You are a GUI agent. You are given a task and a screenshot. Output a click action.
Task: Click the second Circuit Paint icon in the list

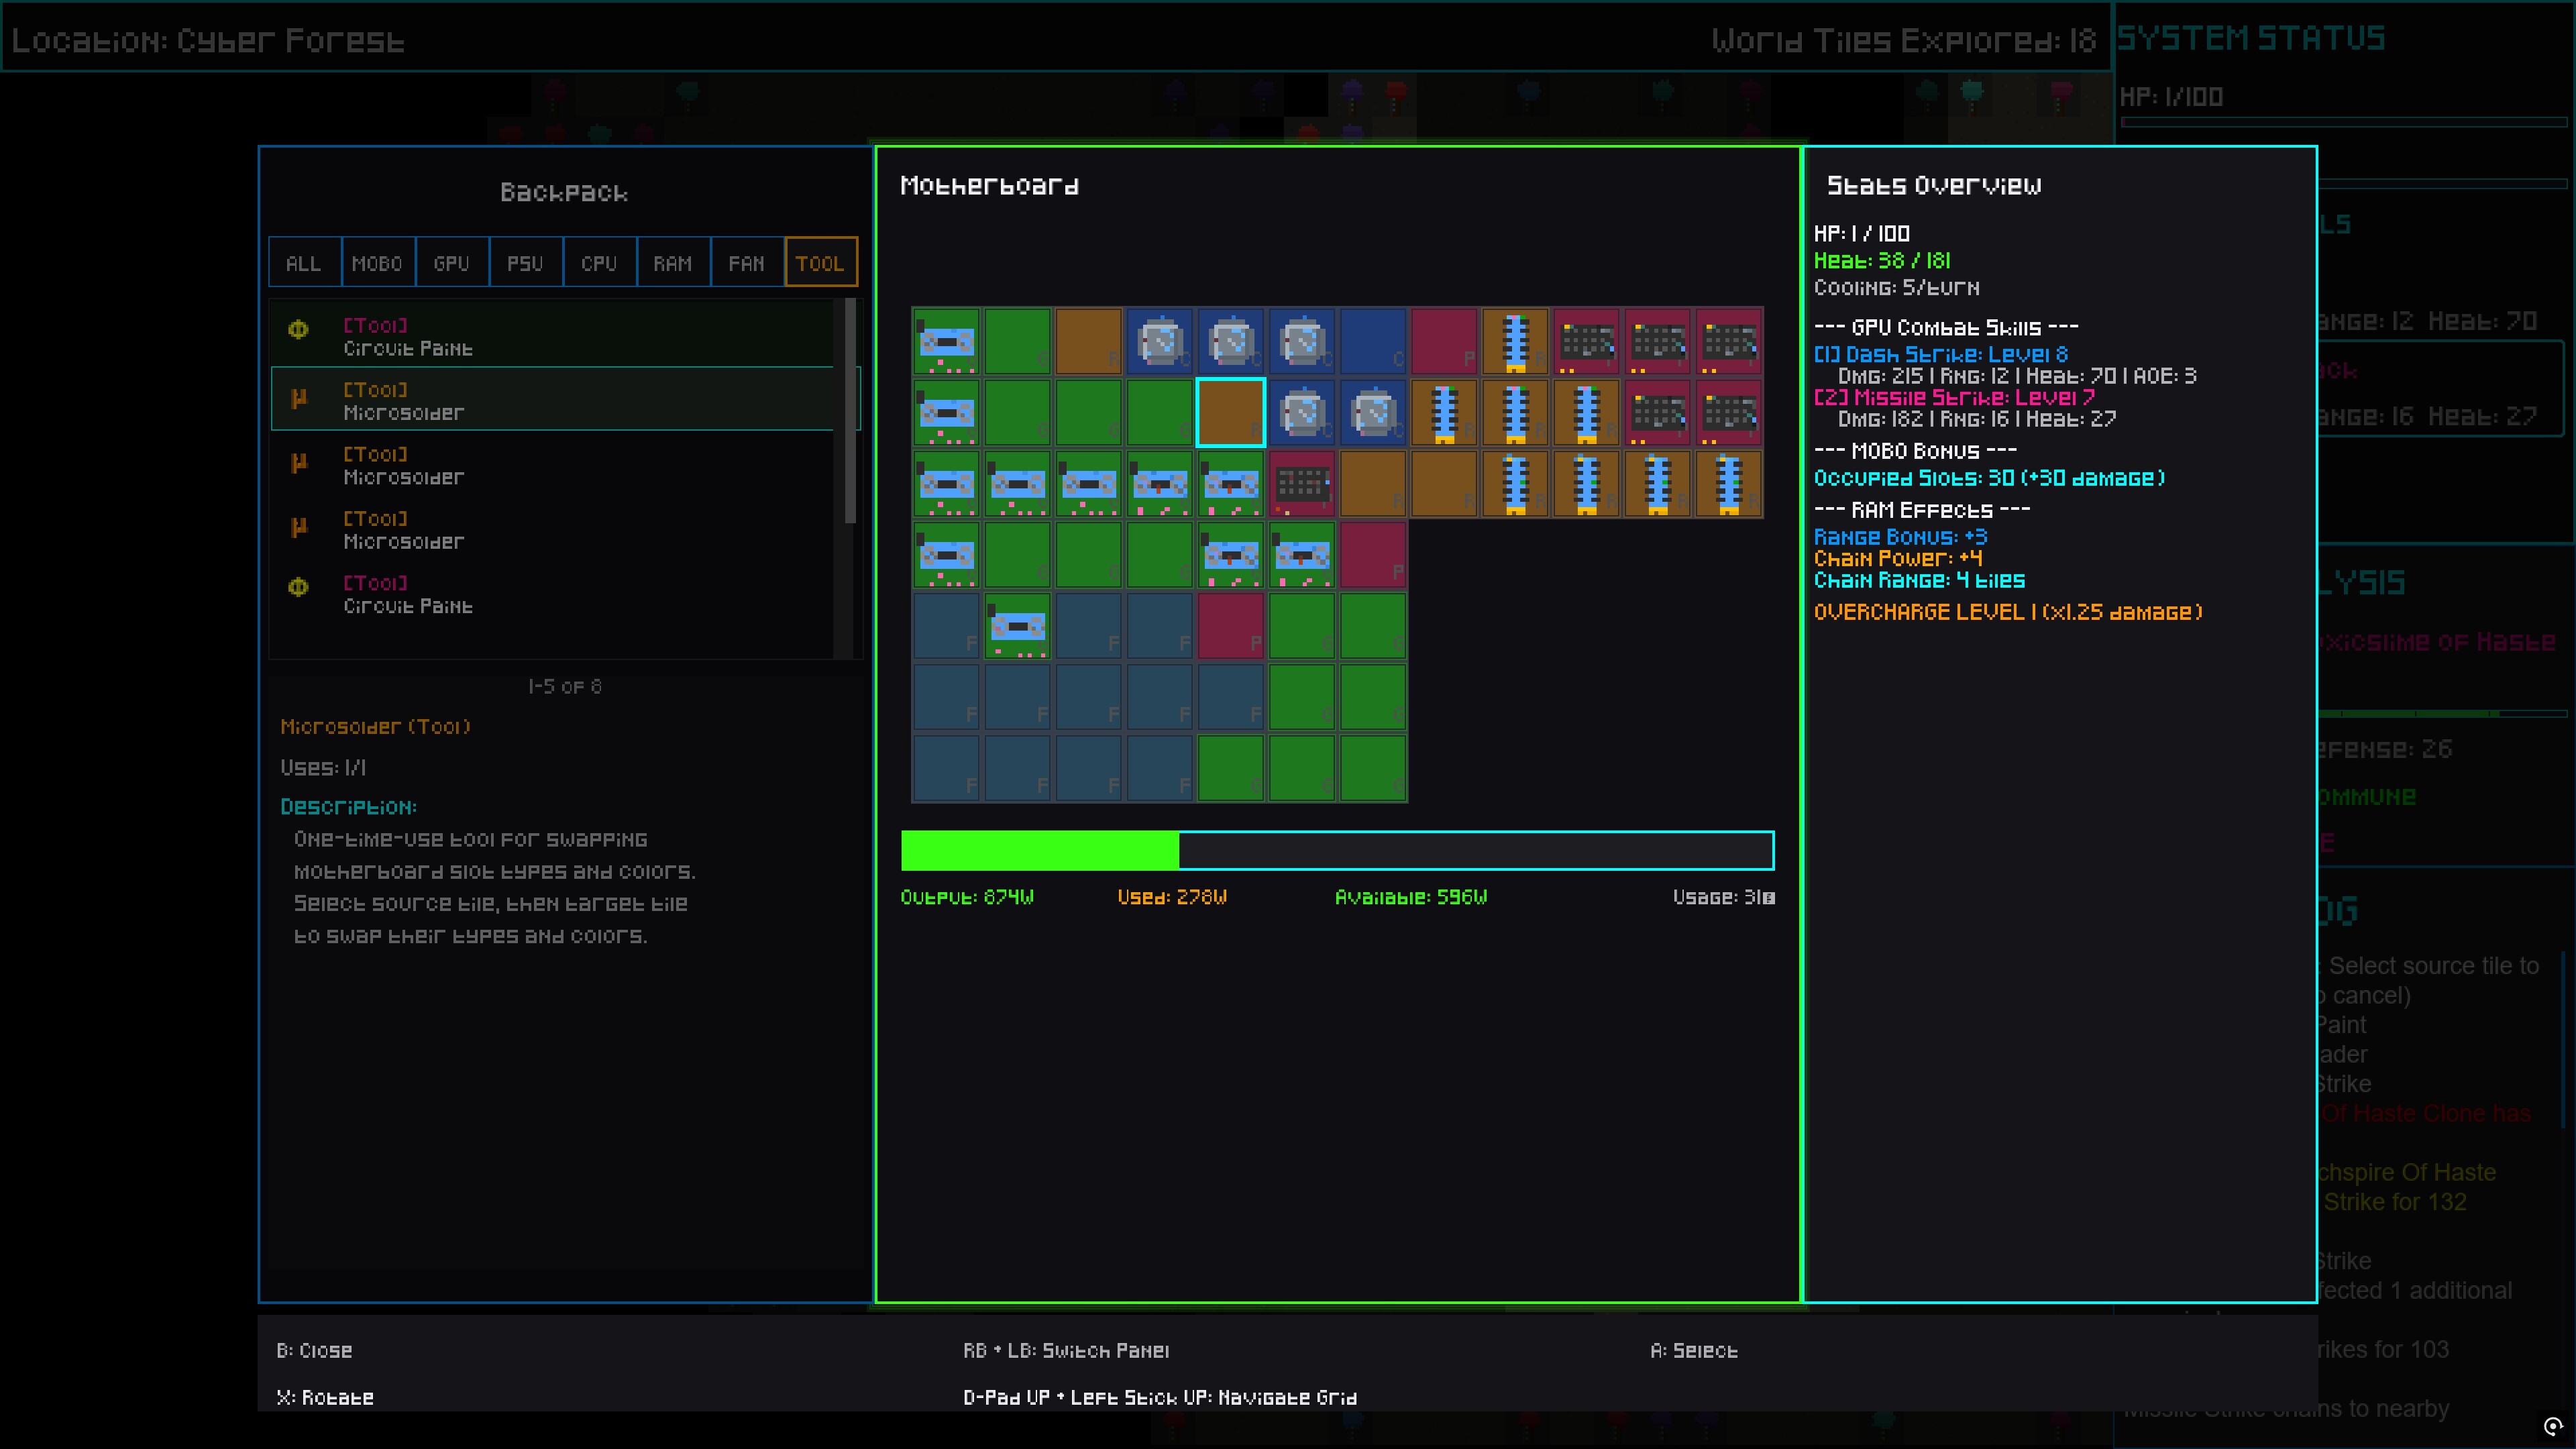[298, 588]
